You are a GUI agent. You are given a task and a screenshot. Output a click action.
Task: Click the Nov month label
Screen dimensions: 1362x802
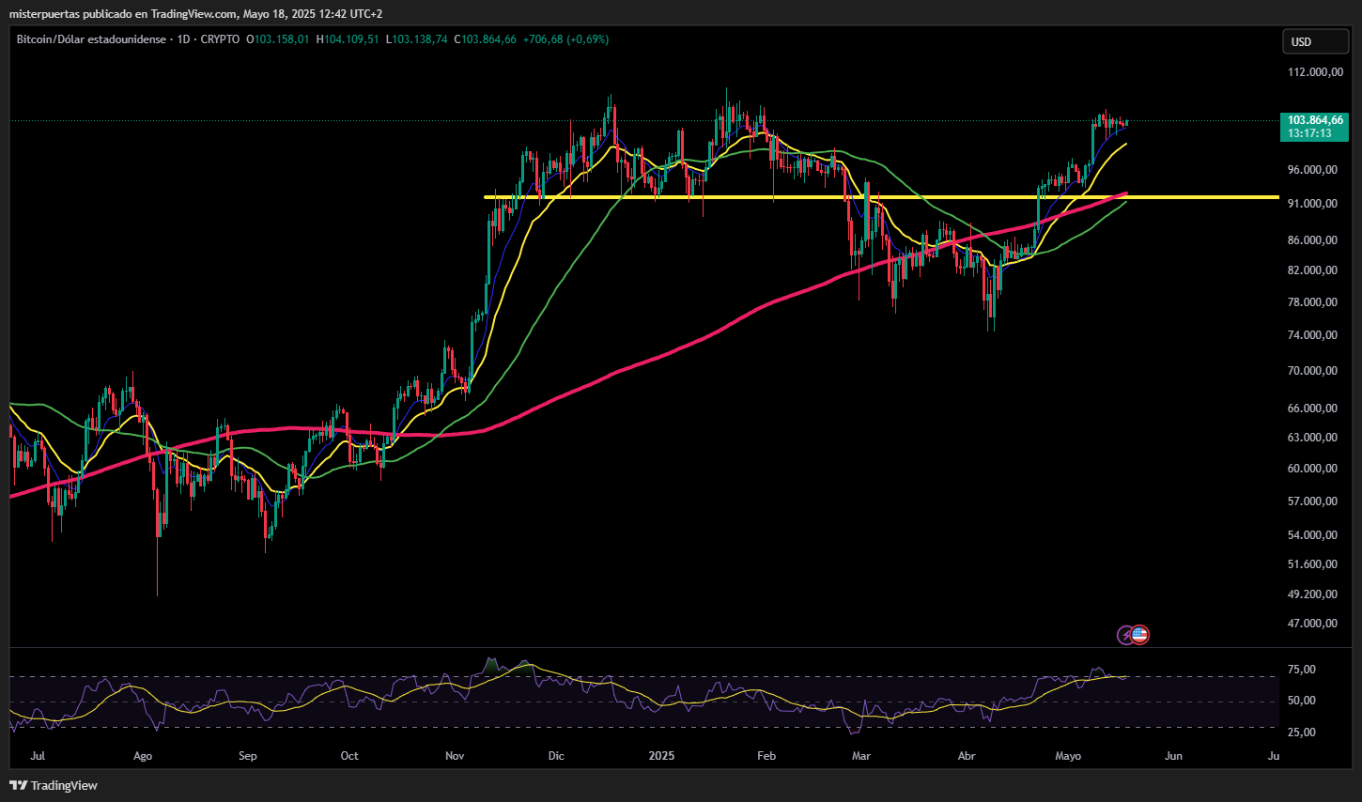coord(455,756)
